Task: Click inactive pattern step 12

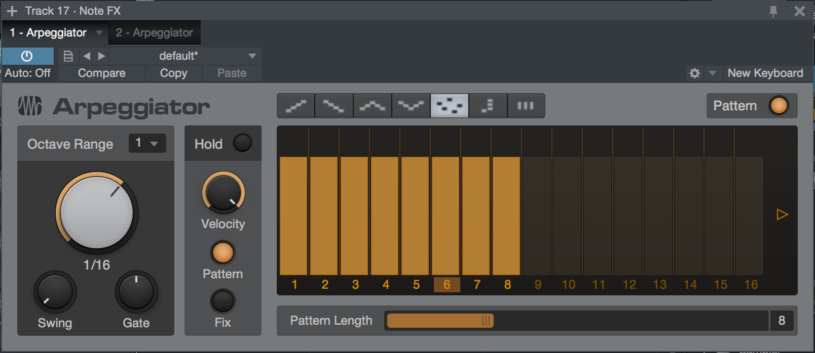Action: (628, 216)
